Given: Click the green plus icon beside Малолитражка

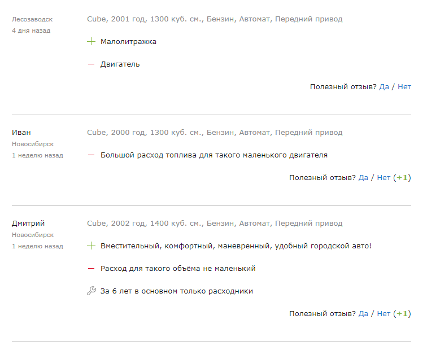Looking at the screenshot, I should coord(91,42).
